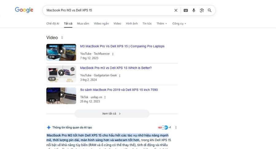276x149 pixels.
Task: Open the Video section options menu
Action: pos(62,37)
